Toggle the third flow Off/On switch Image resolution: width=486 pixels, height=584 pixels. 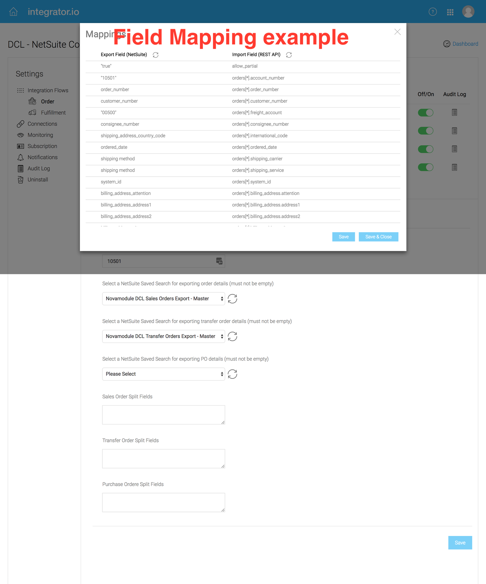pos(426,149)
